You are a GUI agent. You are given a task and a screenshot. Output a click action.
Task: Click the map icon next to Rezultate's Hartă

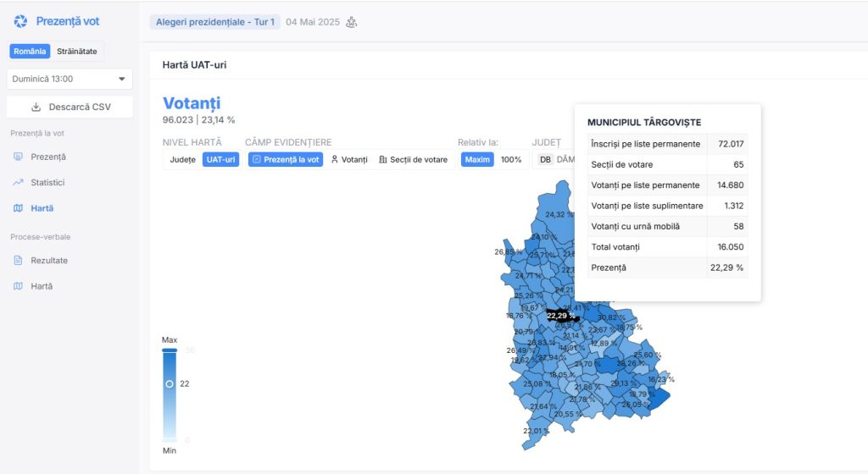[19, 286]
